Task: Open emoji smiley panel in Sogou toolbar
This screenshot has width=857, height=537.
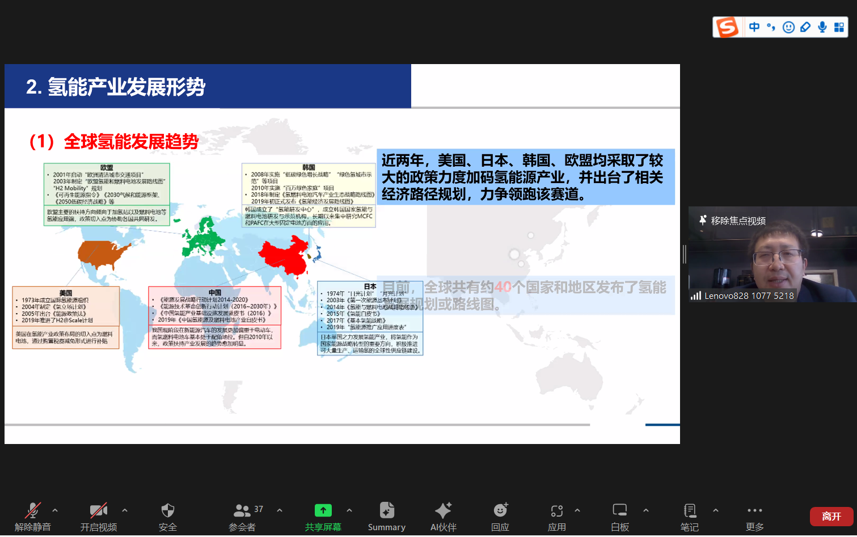Action: pyautogui.click(x=788, y=27)
